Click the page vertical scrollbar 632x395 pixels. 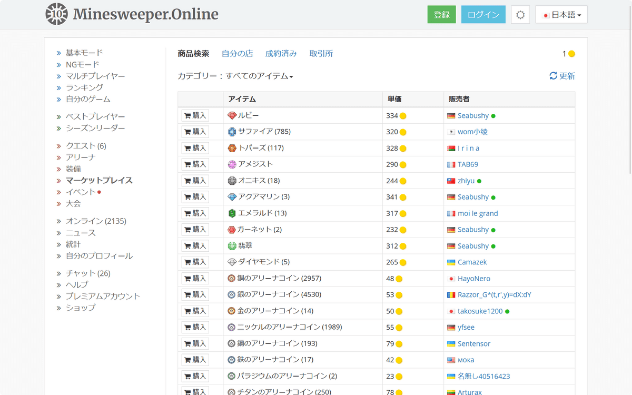629,105
